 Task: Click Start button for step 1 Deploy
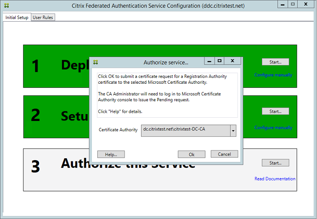pos(275,62)
